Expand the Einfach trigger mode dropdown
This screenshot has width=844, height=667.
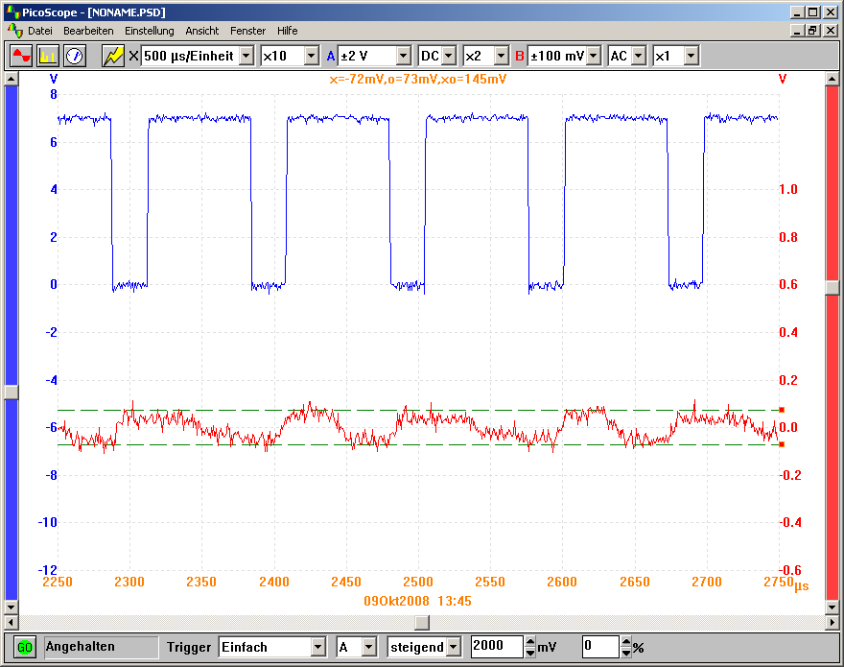(x=318, y=647)
